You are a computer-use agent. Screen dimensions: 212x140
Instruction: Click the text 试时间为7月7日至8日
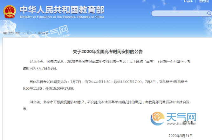[40, 69]
